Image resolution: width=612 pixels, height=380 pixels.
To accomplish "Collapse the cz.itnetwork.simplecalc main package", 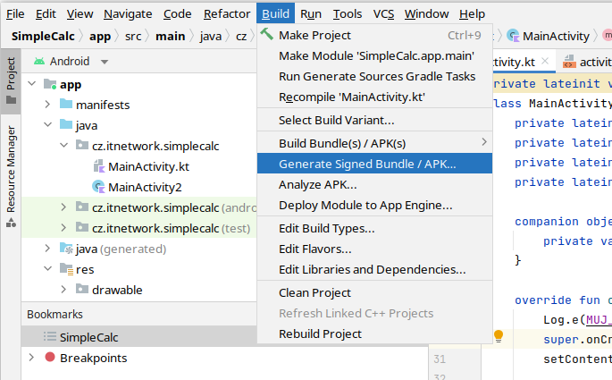I will point(64,145).
